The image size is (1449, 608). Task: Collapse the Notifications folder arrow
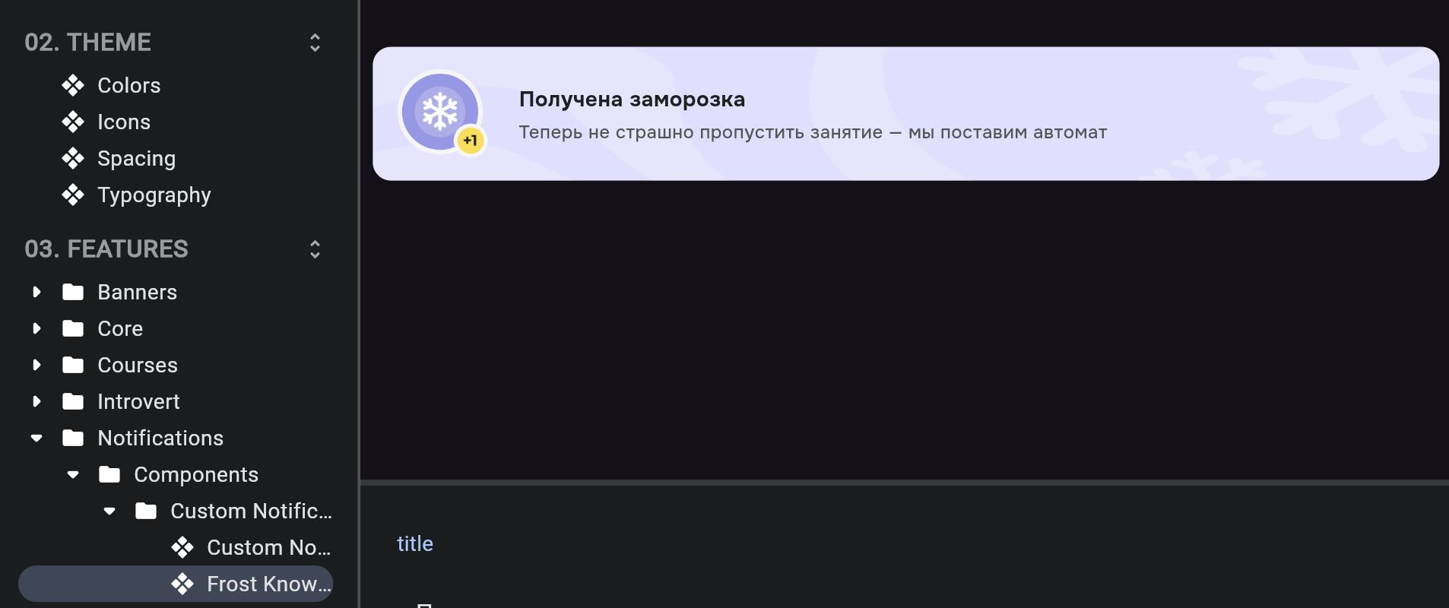pos(36,438)
